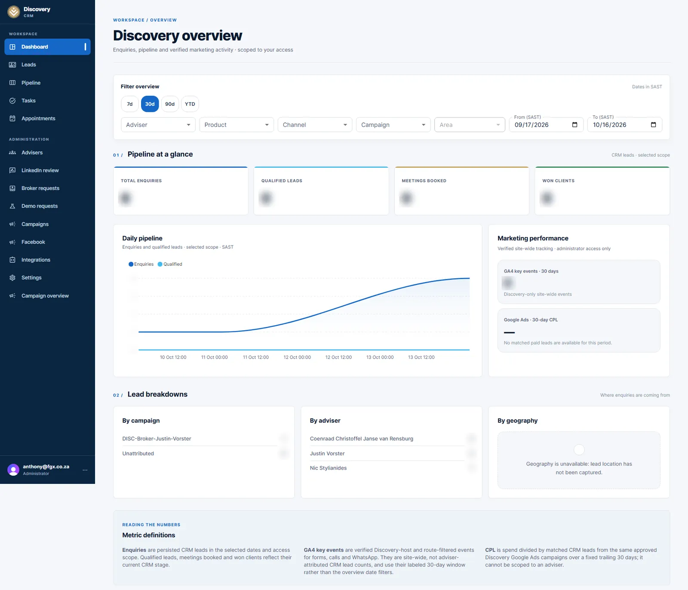
Task: Open Broker requests via its icon
Action: [12, 188]
